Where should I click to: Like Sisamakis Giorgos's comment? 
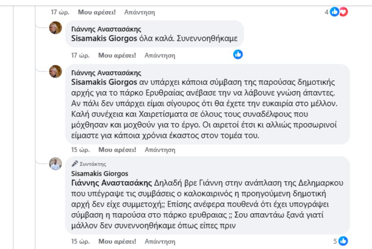[x=117, y=241]
